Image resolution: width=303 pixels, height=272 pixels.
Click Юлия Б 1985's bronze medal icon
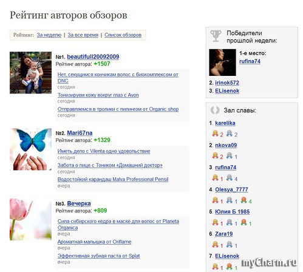(x=244, y=223)
